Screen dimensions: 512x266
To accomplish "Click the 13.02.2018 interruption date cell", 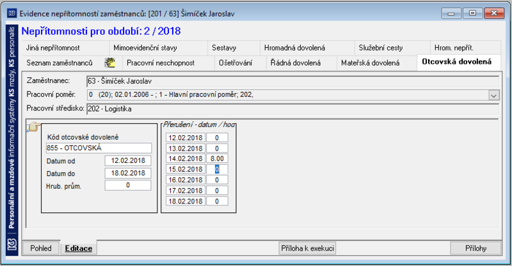I will tap(186, 149).
